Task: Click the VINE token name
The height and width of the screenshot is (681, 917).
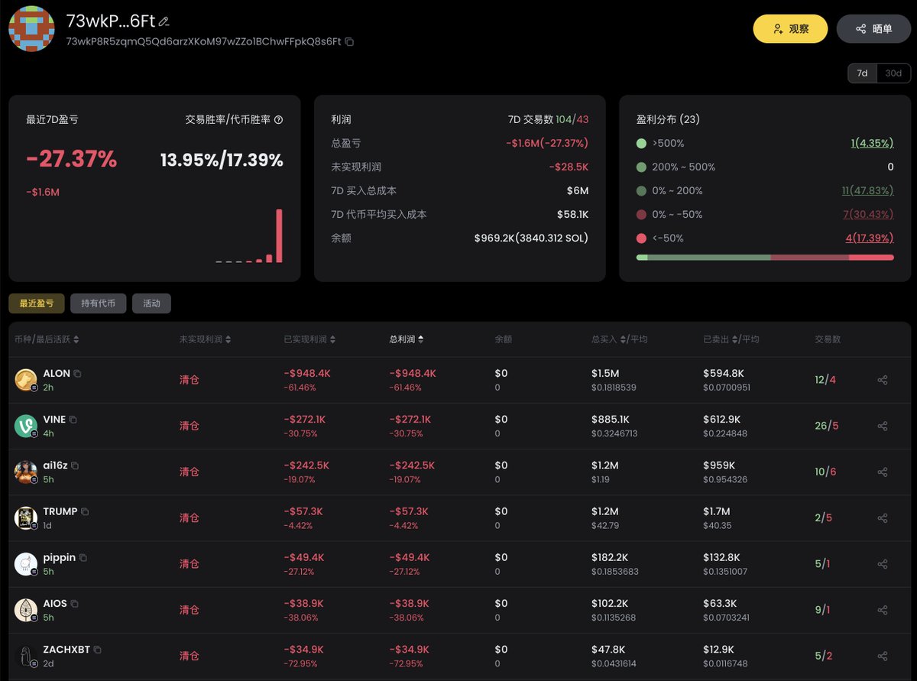Action: point(54,420)
